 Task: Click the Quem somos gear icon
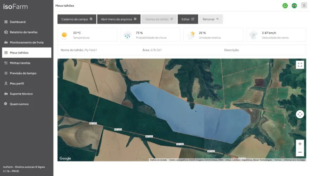[6, 104]
